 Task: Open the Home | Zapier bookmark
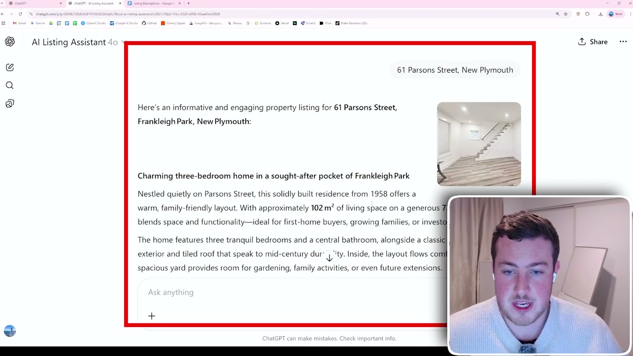[x=173, y=23]
